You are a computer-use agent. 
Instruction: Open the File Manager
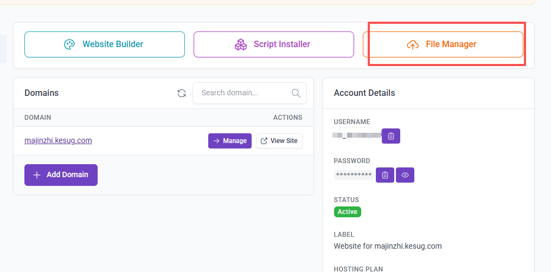pyautogui.click(x=443, y=44)
